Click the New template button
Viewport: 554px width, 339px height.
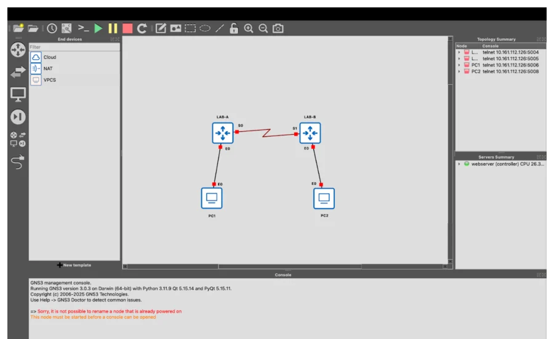pos(74,265)
